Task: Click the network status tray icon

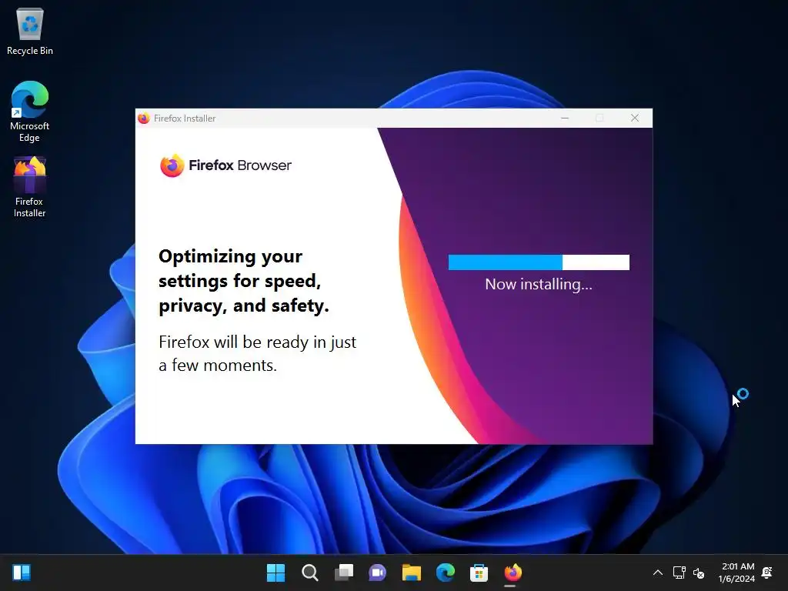Action: coord(679,573)
